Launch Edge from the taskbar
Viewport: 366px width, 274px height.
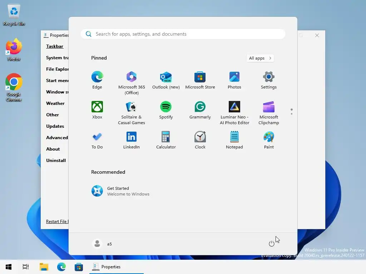click(x=61, y=267)
